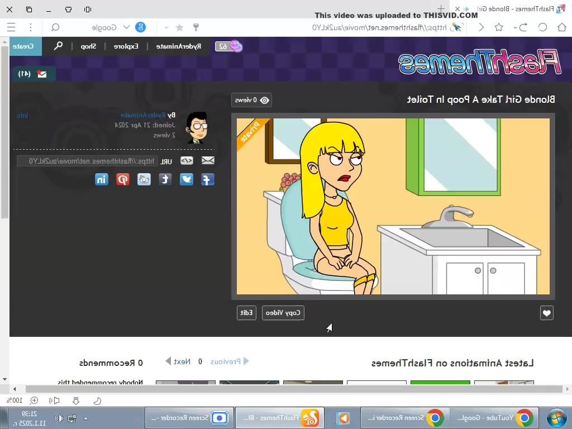Recommend the video with heart button

(x=546, y=313)
